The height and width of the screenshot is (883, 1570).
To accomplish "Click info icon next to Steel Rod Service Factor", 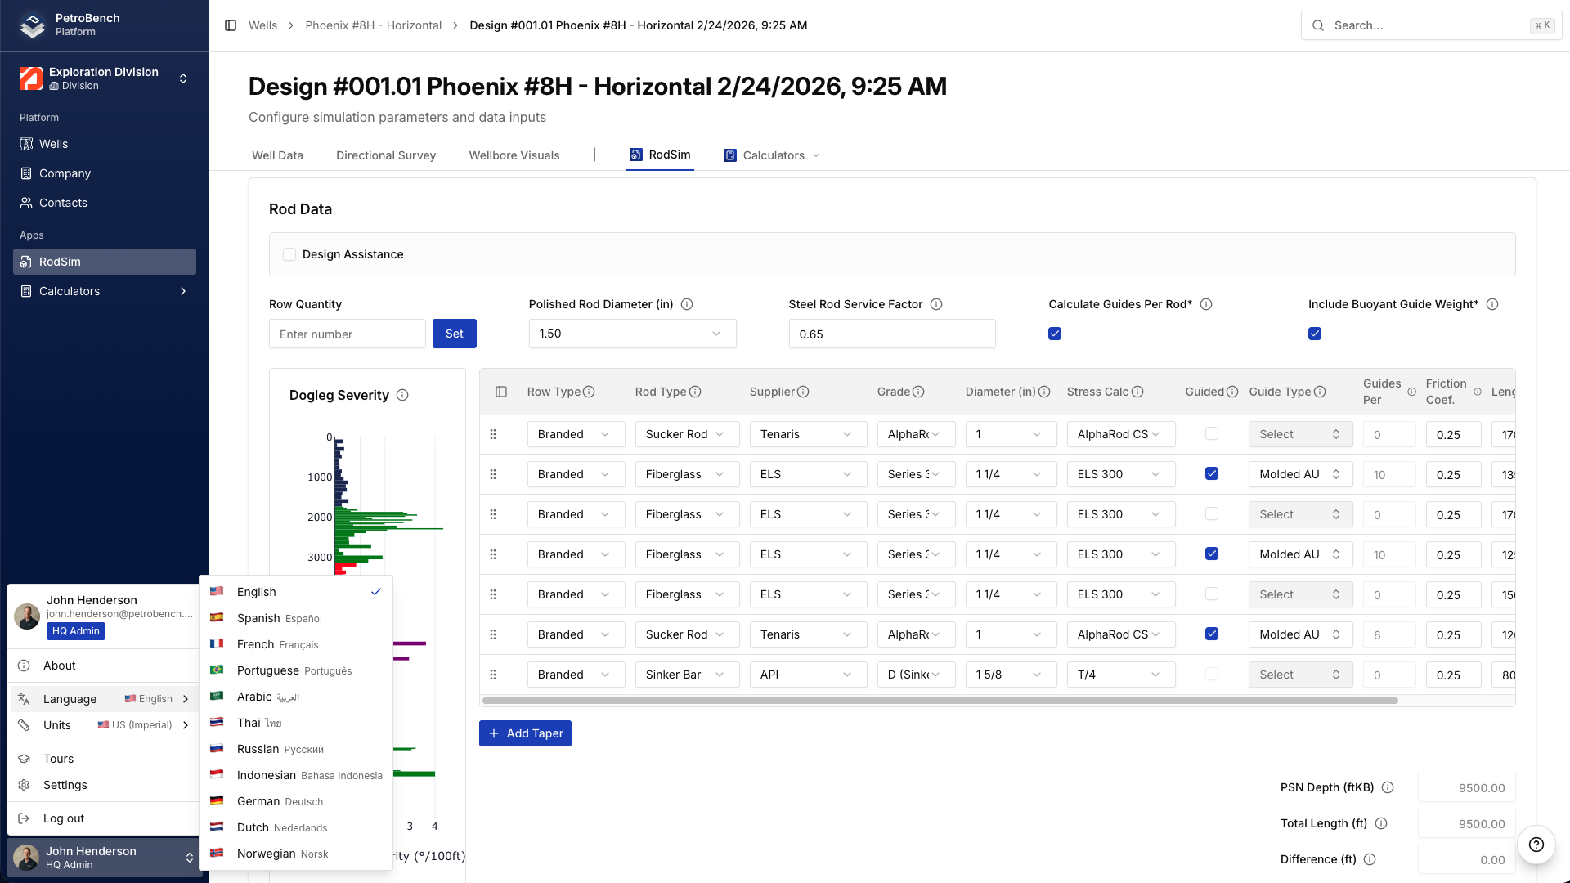I will coord(936,304).
